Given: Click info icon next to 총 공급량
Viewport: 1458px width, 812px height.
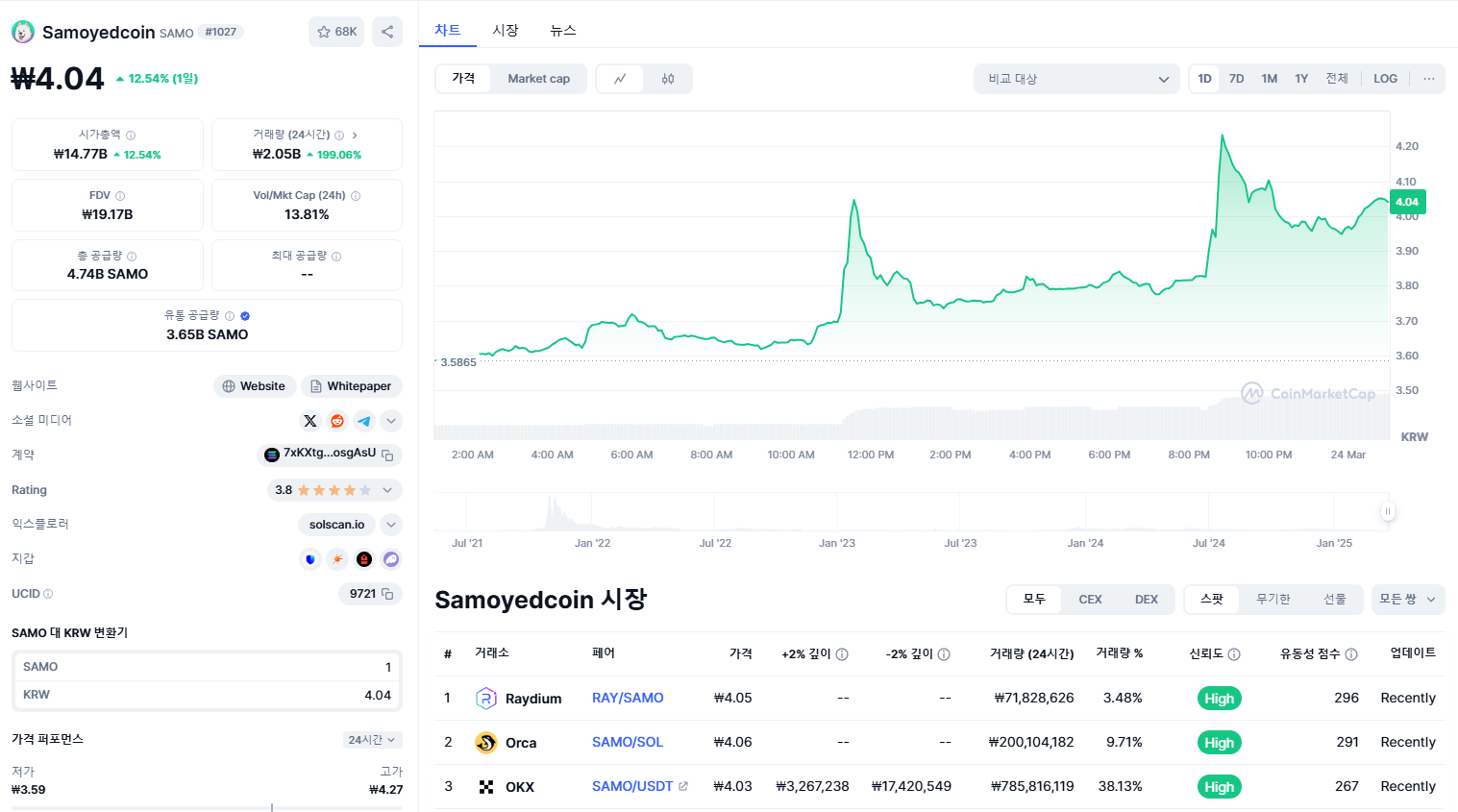Looking at the screenshot, I should point(132,257).
